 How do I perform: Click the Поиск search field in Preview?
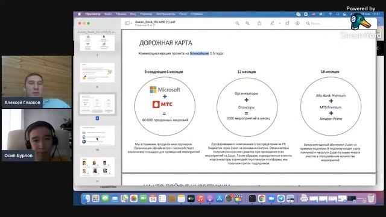(326, 24)
